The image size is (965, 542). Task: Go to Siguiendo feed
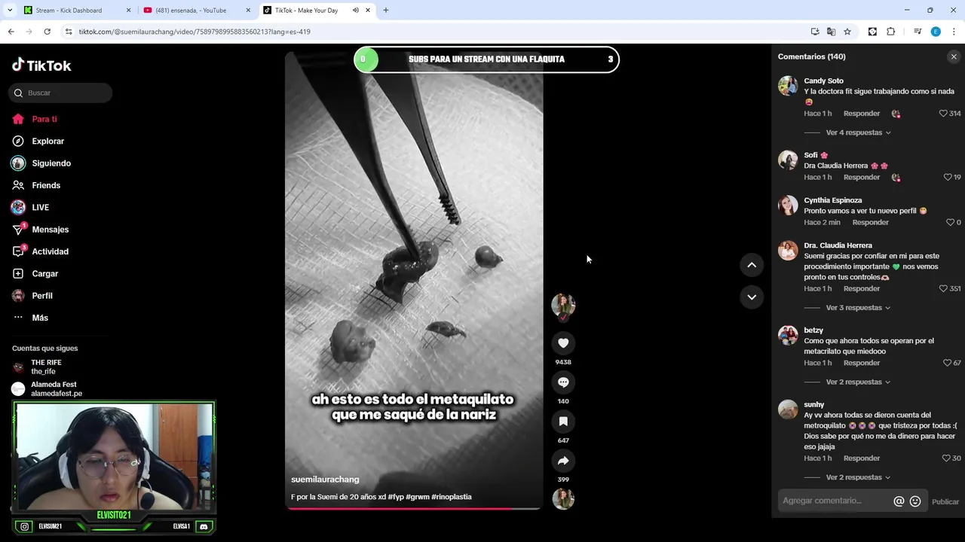tap(51, 163)
